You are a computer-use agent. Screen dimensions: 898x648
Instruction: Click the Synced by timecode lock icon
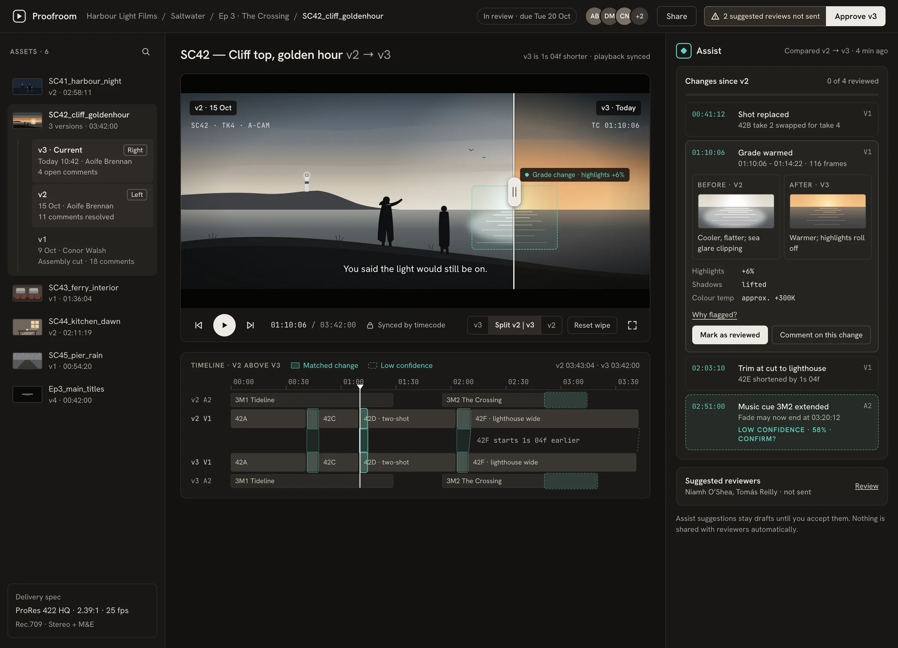pyautogui.click(x=370, y=325)
